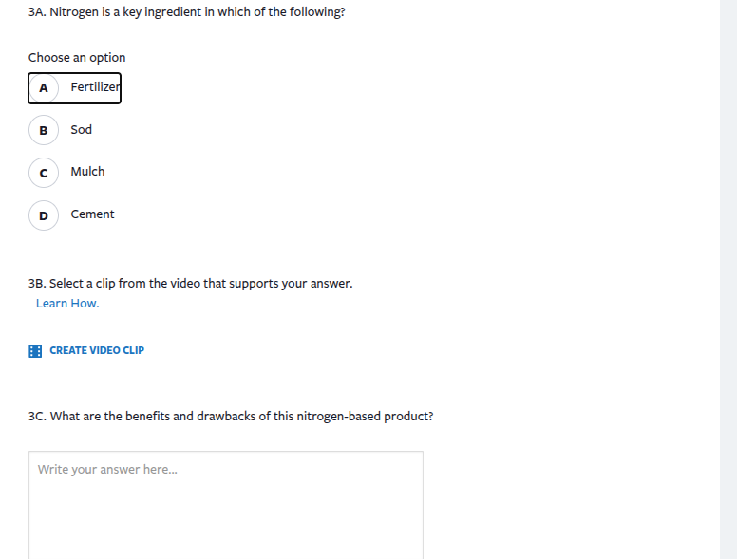Click the 3B 'Select a clip' instruction text
This screenshot has height=559, width=737.
coord(200,284)
